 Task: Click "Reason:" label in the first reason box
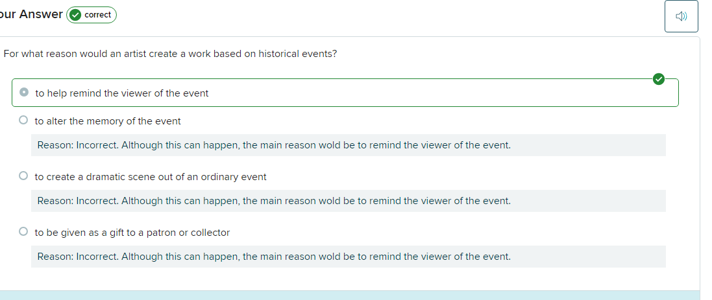pos(55,145)
